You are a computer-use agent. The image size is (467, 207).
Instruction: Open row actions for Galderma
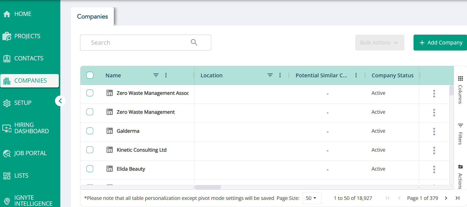coord(434,131)
